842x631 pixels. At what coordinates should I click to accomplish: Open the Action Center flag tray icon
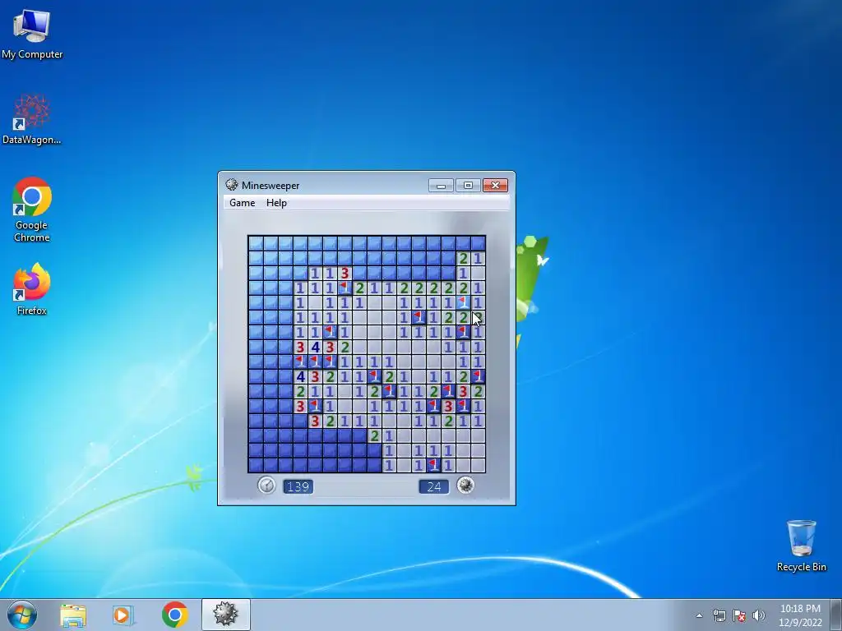point(739,615)
